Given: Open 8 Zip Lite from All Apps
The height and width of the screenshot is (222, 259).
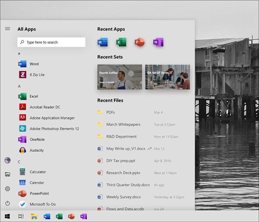Looking at the screenshot, I should click(x=37, y=75).
